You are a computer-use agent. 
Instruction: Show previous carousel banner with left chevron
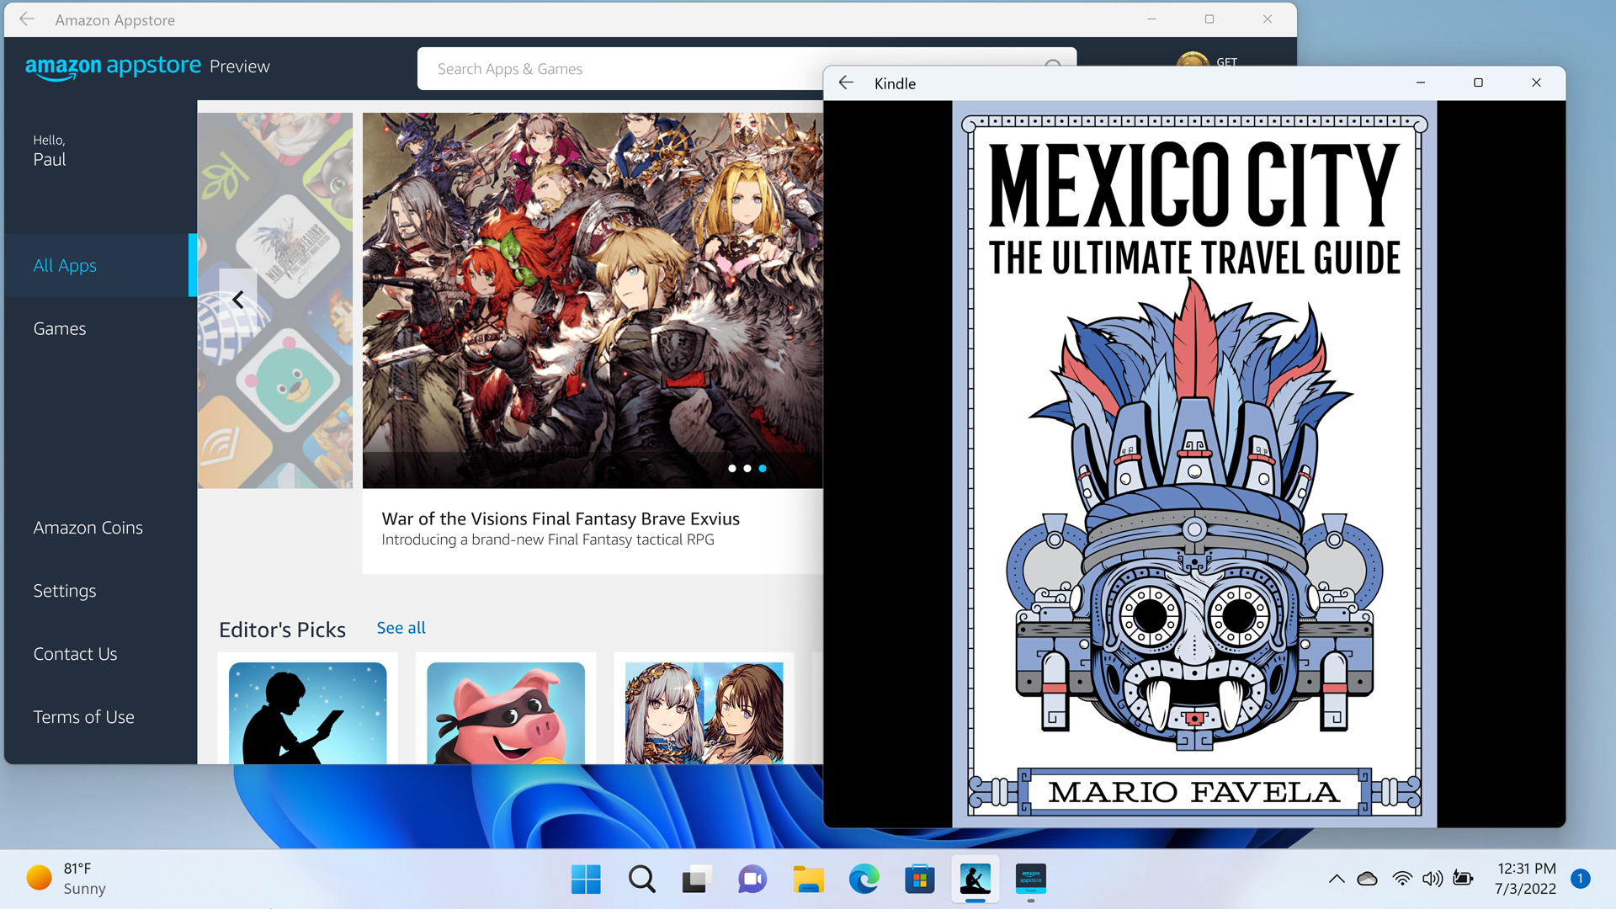tap(238, 300)
